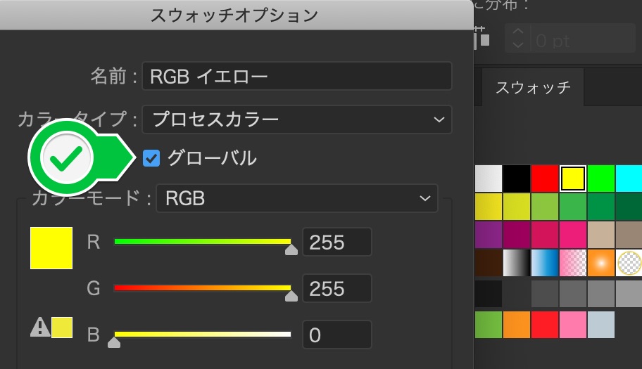Select the light blue-gray swatch in bottom row
This screenshot has height=369, width=642.
(x=601, y=325)
